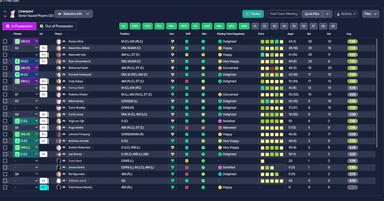Tick the checkbox for Mohamed Salah
The width and height of the screenshot is (384, 201).
pyautogui.click(x=5, y=68)
